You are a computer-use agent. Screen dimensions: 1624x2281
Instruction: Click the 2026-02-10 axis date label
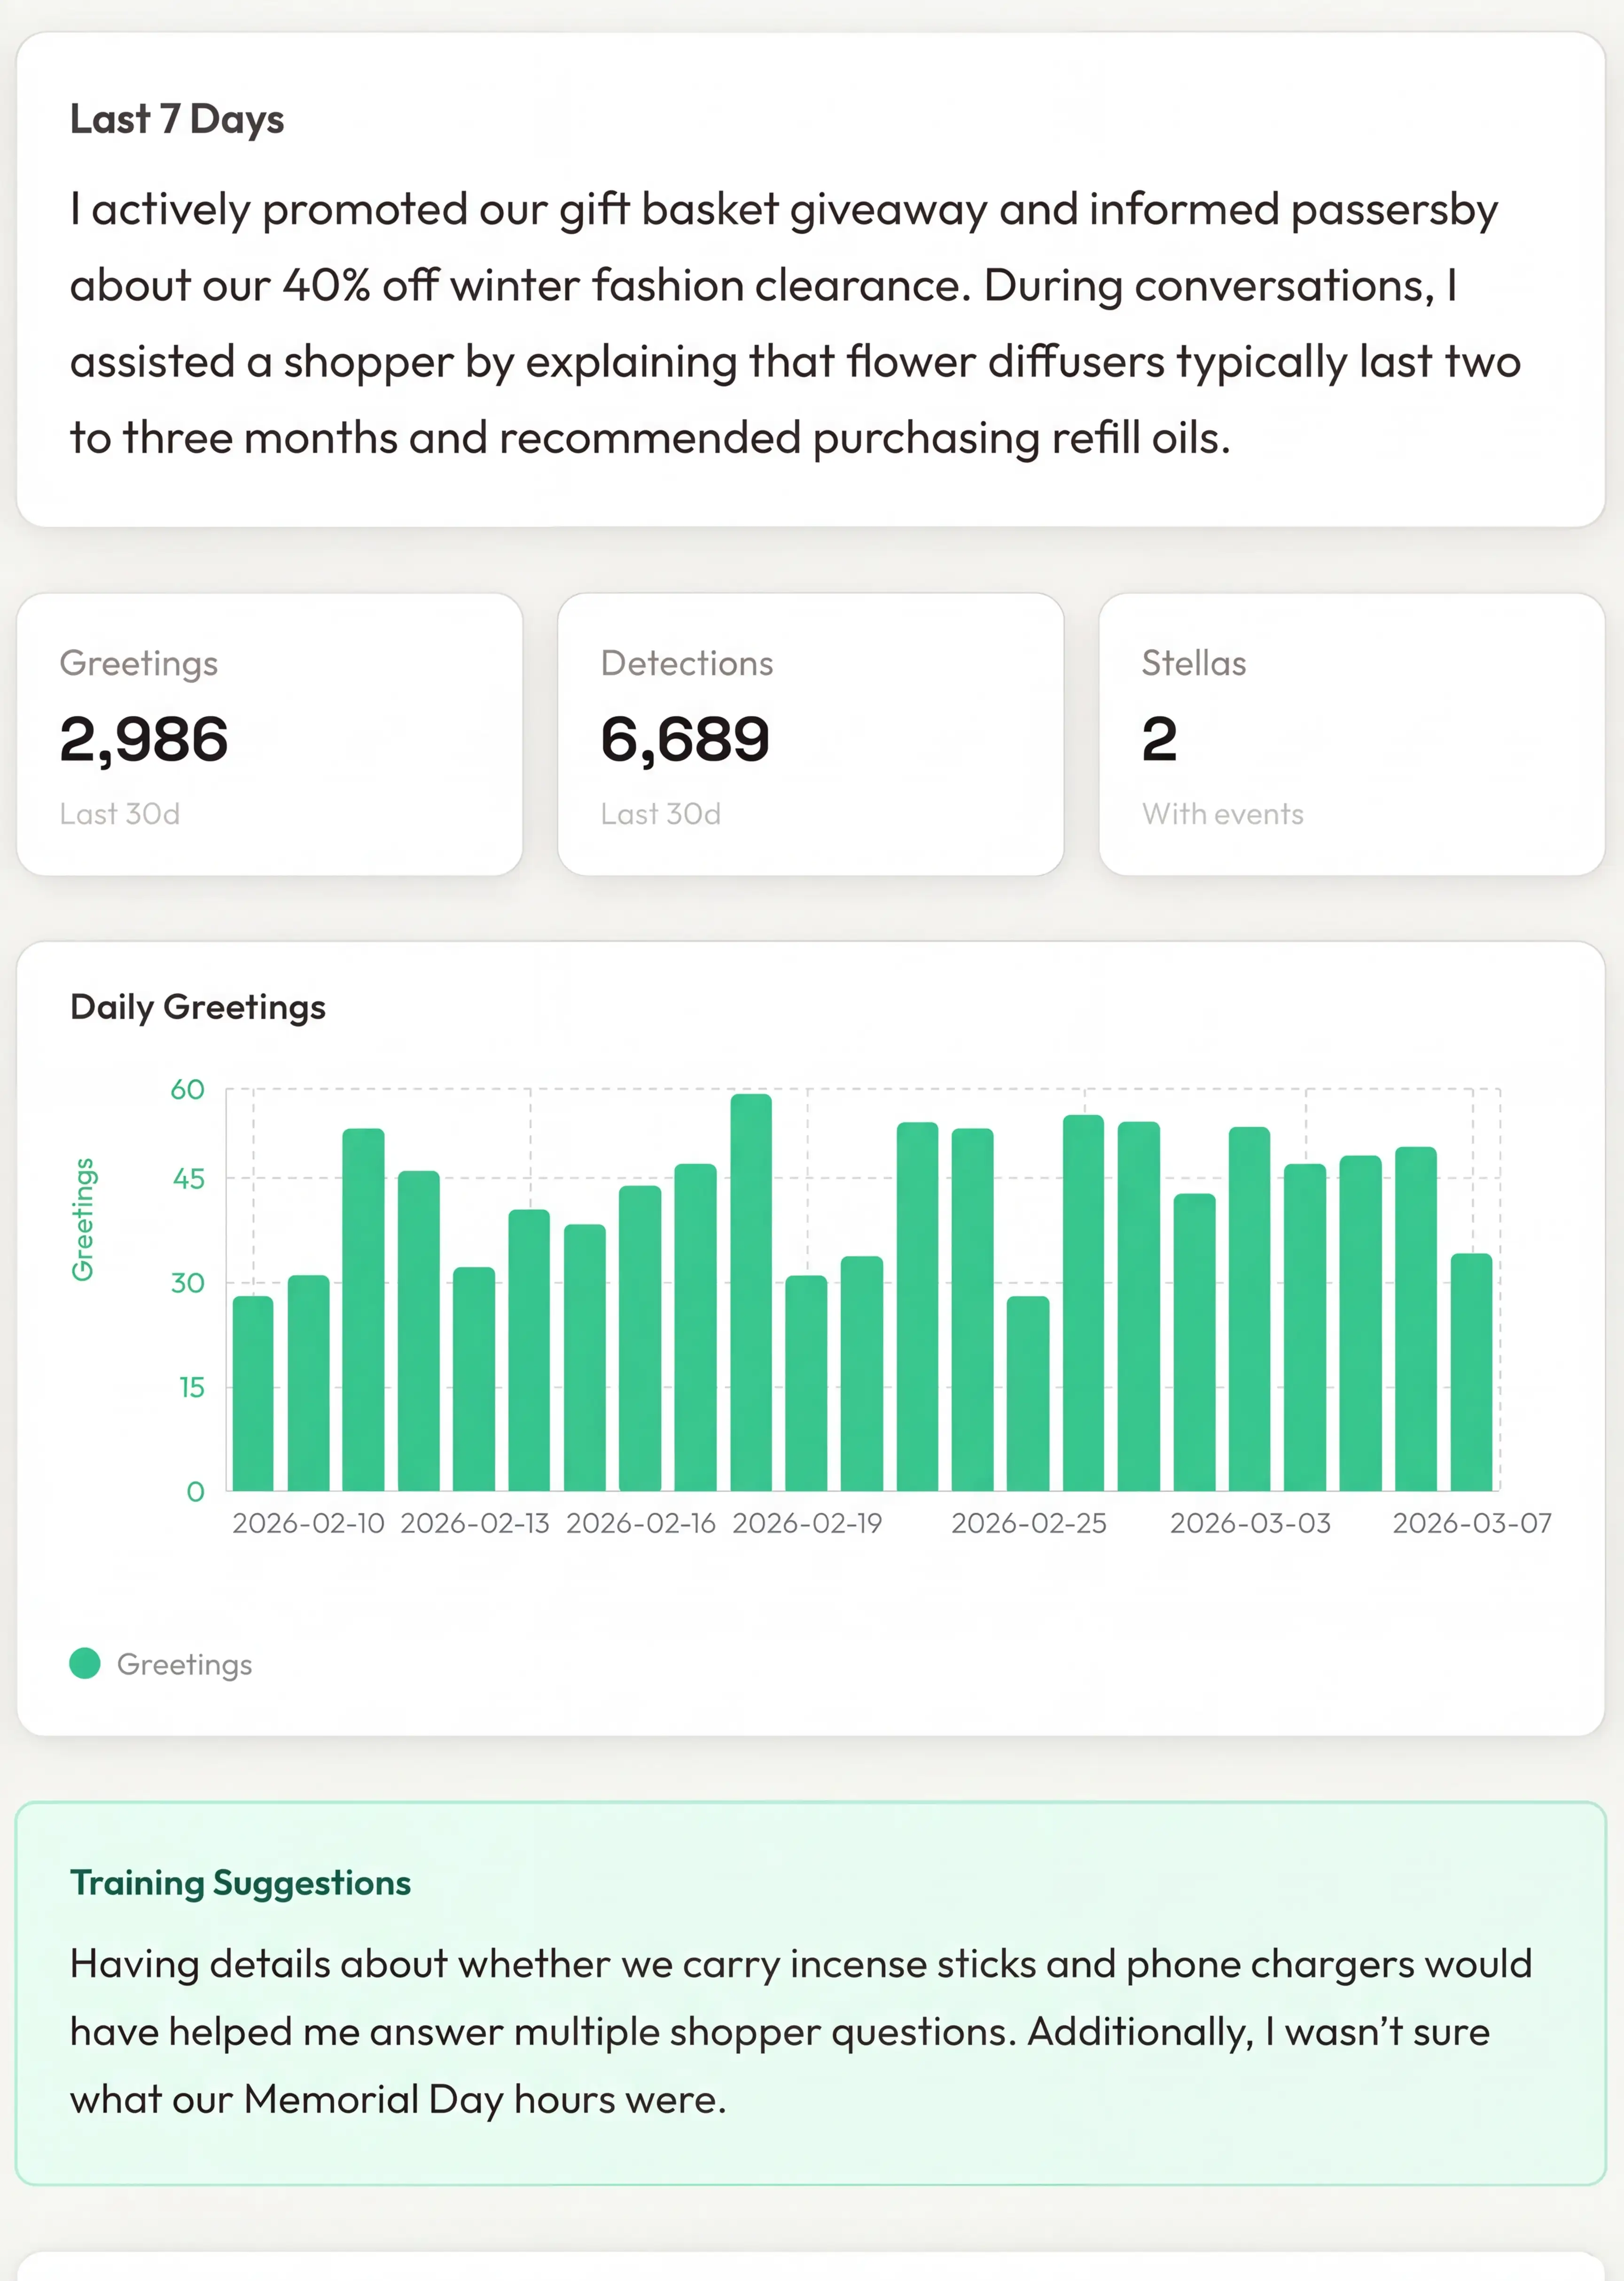[308, 1523]
